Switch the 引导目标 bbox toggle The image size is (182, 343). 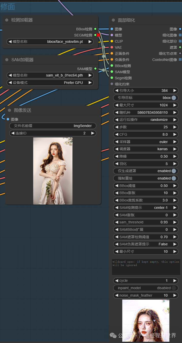[174, 98]
